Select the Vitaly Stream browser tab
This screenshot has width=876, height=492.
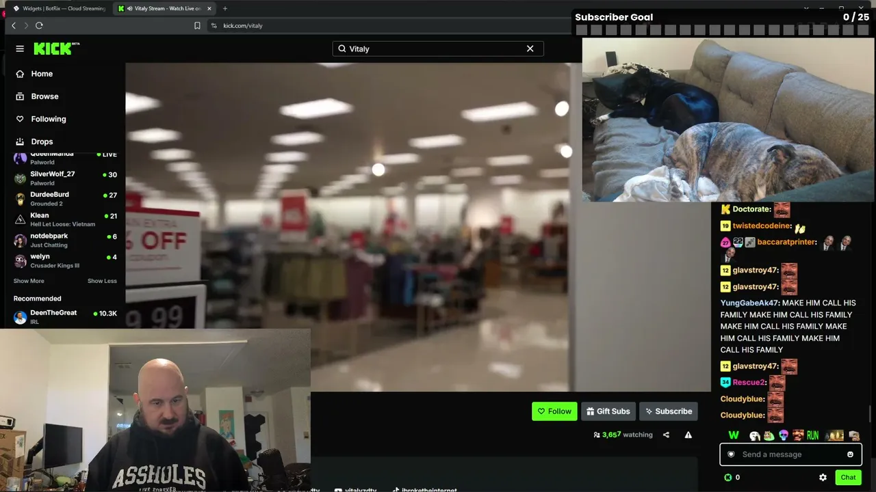pos(164,8)
